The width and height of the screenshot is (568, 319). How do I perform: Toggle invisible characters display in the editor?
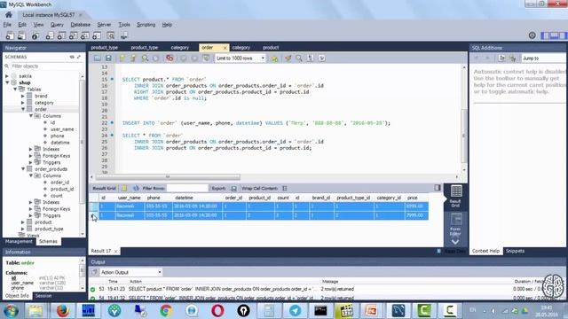pyautogui.click(x=310, y=58)
